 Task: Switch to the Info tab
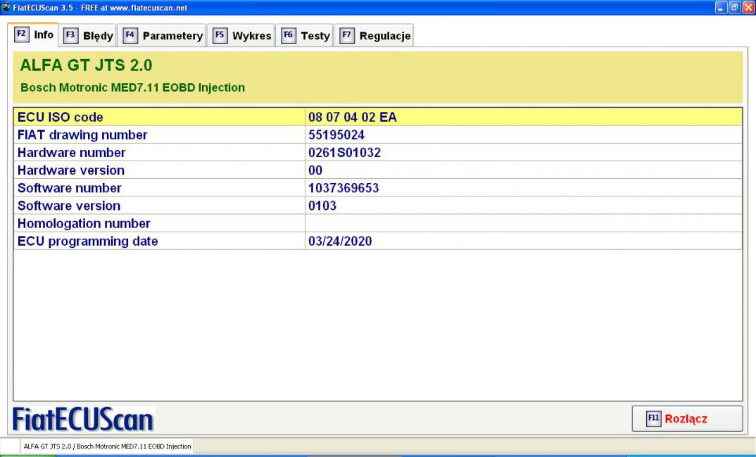[x=33, y=35]
